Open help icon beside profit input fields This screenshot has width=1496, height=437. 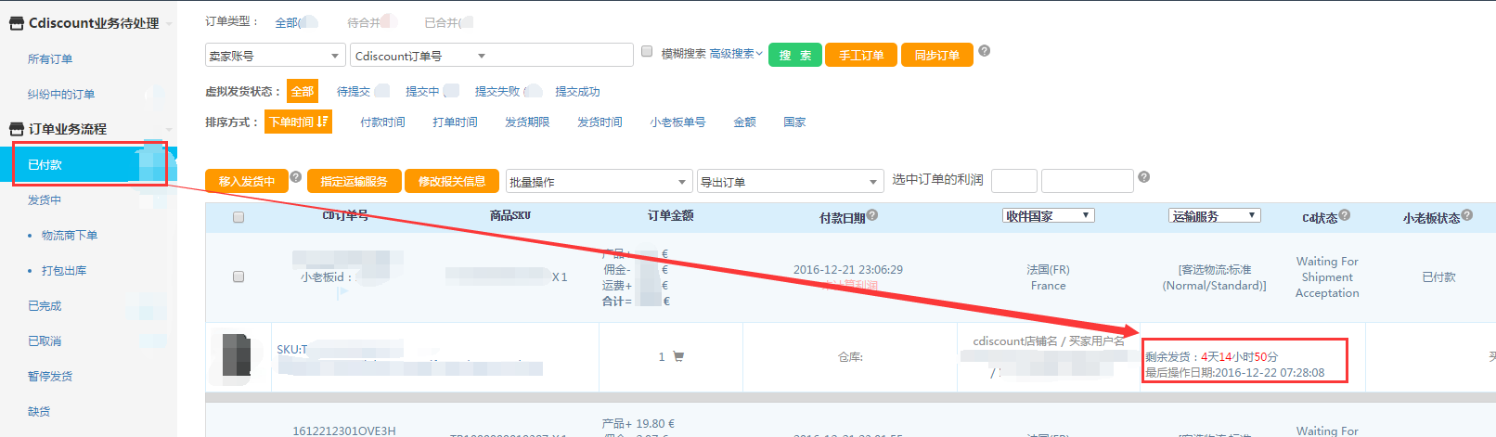(1143, 176)
